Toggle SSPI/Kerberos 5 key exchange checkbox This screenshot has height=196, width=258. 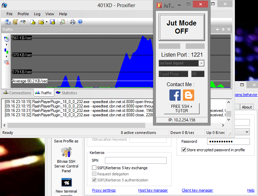[x=94, y=168]
